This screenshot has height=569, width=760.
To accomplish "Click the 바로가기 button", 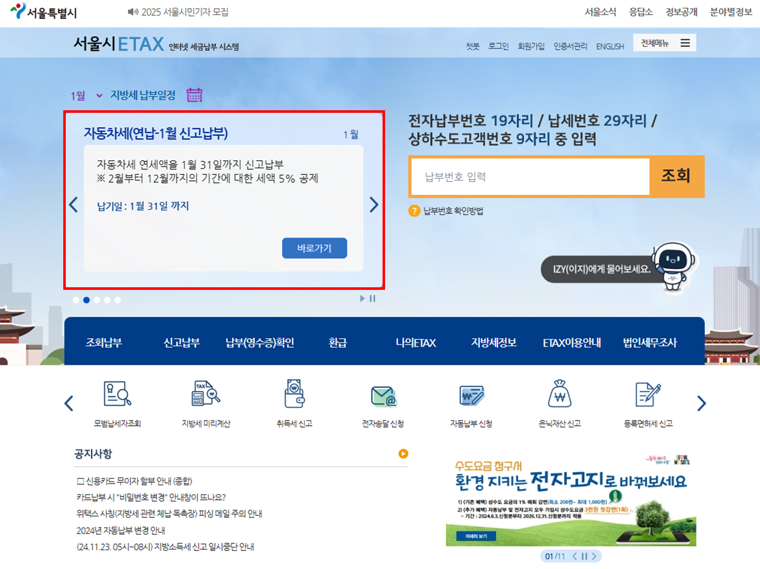I will click(314, 248).
